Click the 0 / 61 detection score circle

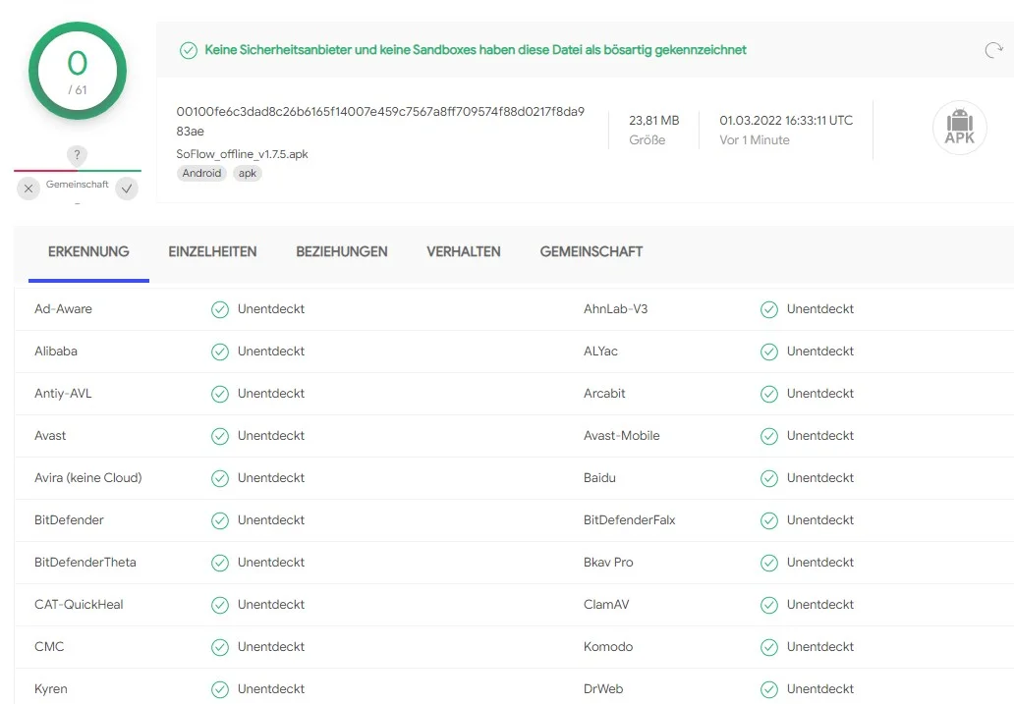point(78,71)
